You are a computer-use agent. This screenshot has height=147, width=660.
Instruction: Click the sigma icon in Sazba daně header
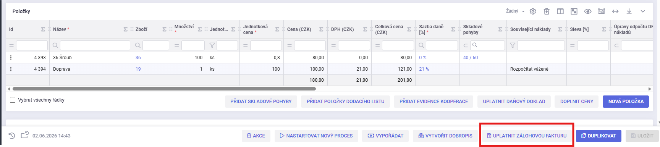[453, 29]
